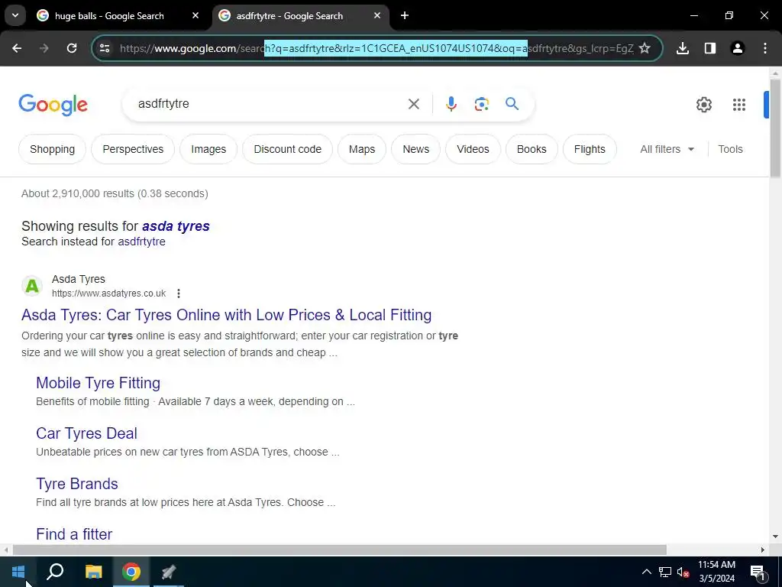This screenshot has width=782, height=587.
Task: Expand the All filters dropdown
Action: pyautogui.click(x=667, y=149)
